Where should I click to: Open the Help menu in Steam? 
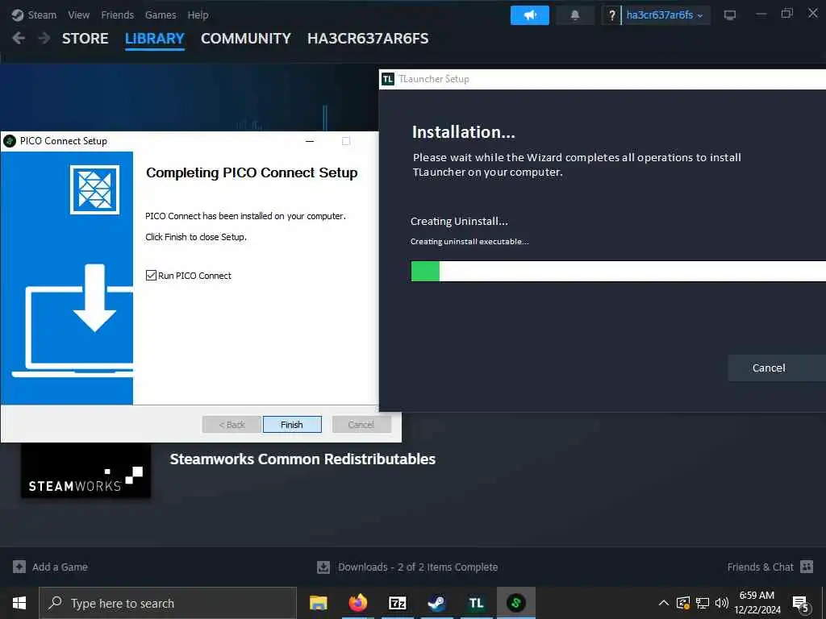[198, 15]
